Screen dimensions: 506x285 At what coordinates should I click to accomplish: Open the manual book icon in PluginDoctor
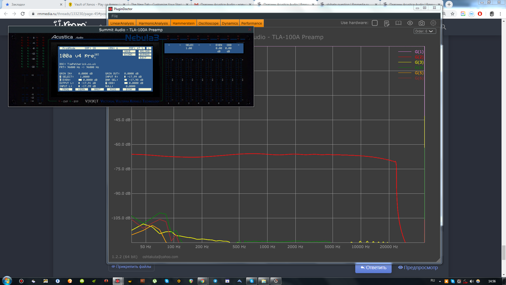pos(398,23)
